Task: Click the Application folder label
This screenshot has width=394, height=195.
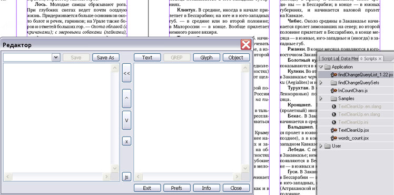Action: 342,67
